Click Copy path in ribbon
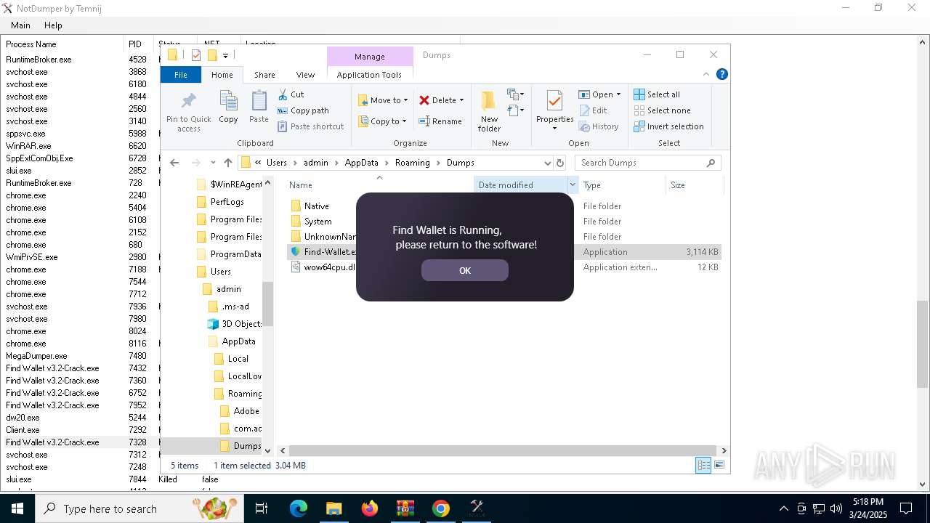 (303, 110)
